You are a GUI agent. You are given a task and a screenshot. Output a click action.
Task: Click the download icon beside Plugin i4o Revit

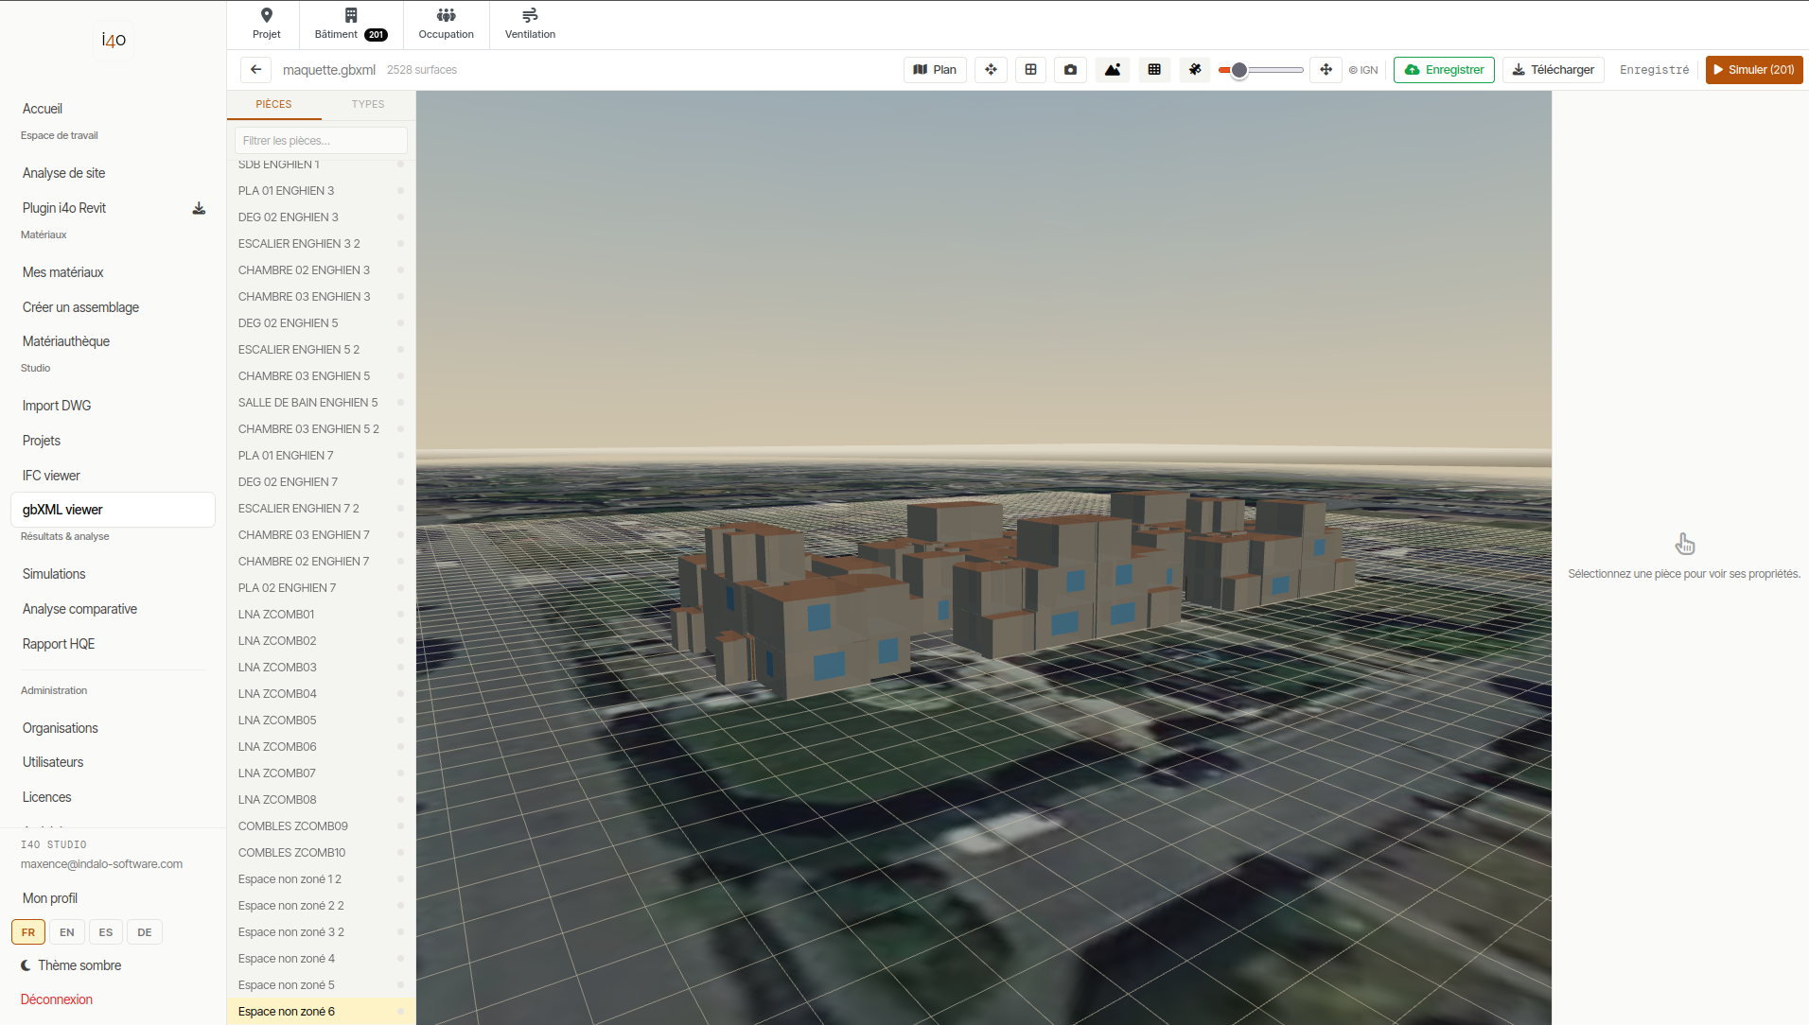(199, 208)
